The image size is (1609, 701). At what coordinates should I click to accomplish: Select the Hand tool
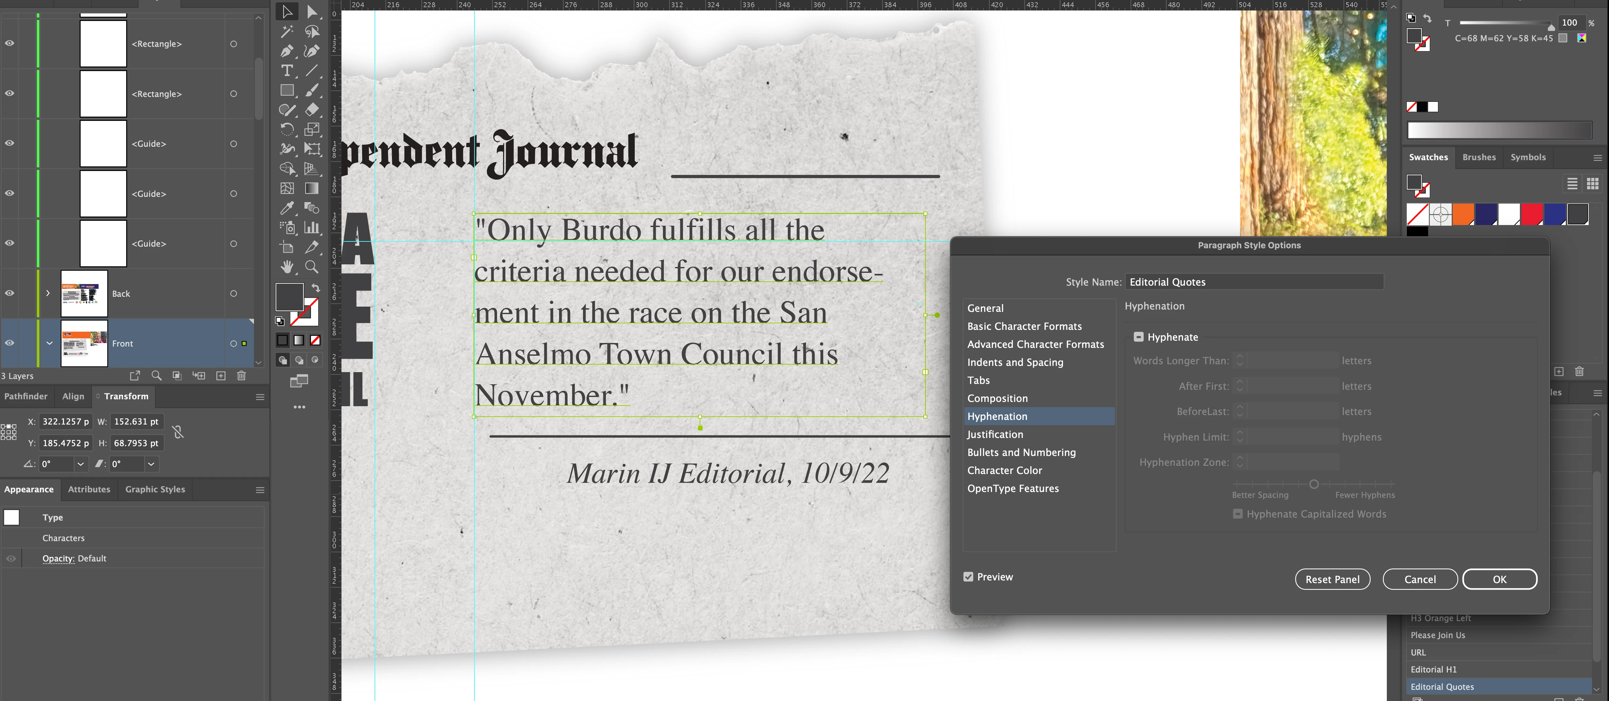coord(287,267)
